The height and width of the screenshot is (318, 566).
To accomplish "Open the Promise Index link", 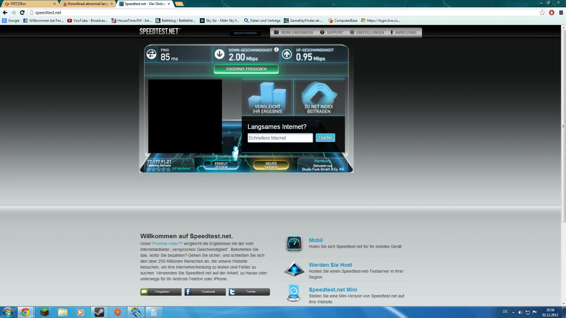I will [167, 244].
